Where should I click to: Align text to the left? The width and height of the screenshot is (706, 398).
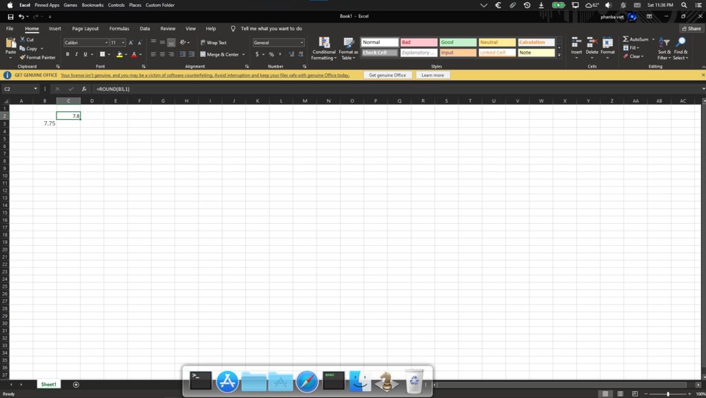pyautogui.click(x=154, y=54)
